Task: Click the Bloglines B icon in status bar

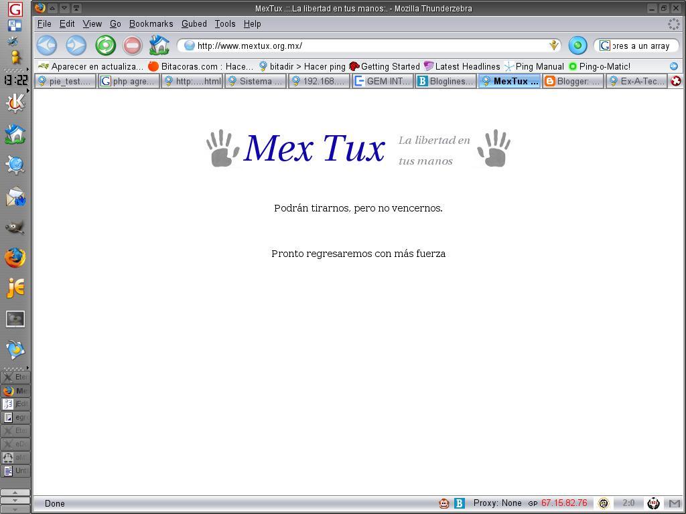Action: (x=460, y=503)
